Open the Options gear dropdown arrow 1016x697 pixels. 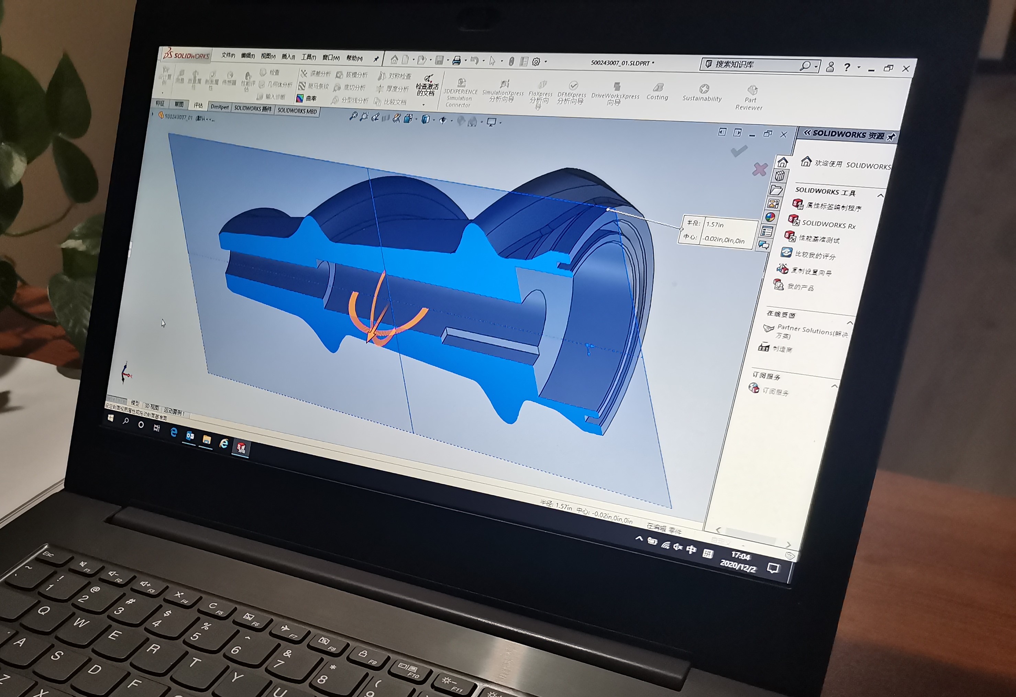tap(545, 62)
